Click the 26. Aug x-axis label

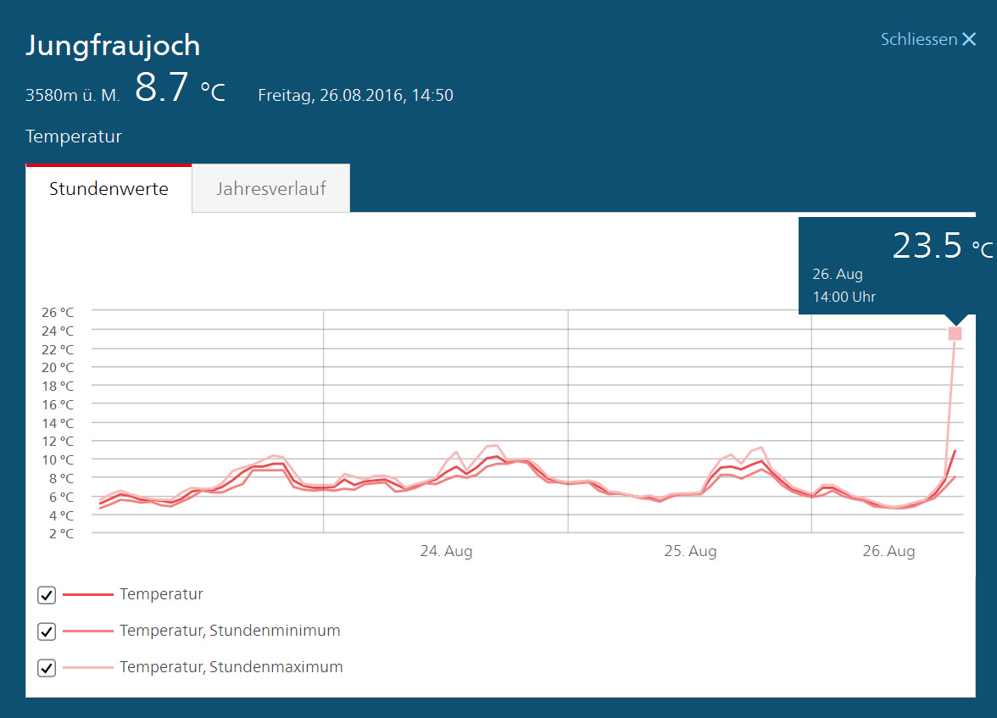coord(888,551)
